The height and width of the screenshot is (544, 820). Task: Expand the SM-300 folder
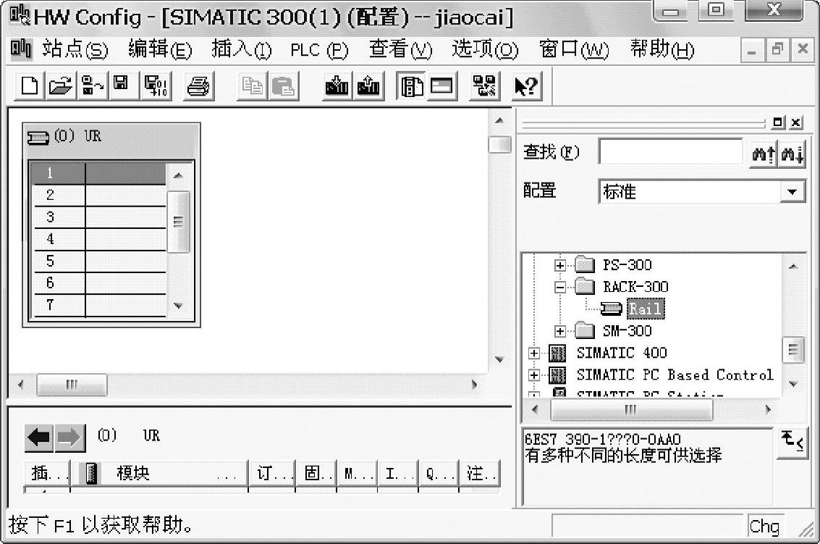(x=559, y=331)
